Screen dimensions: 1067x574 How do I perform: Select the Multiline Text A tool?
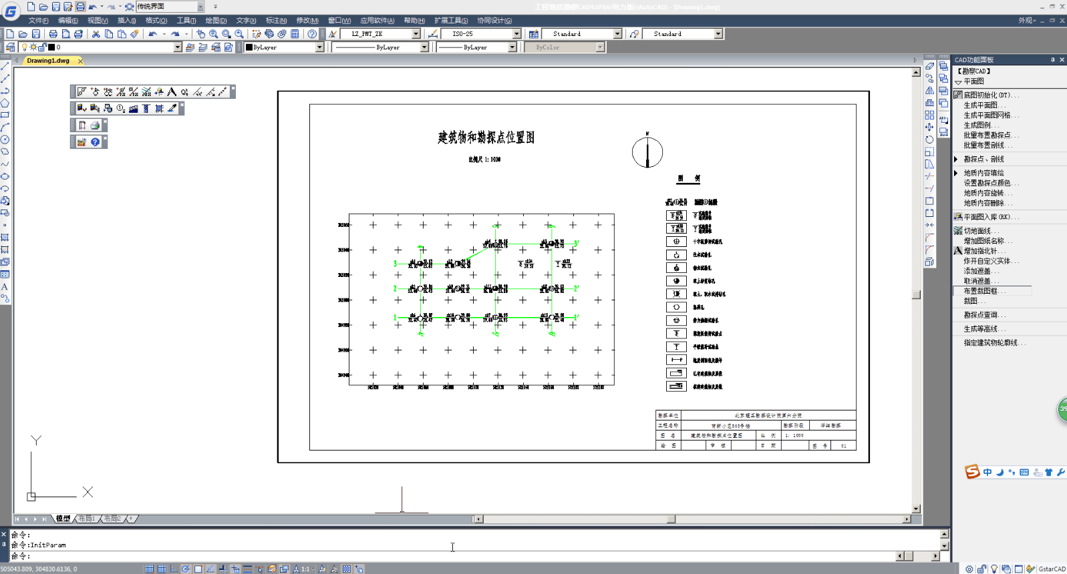[5, 286]
